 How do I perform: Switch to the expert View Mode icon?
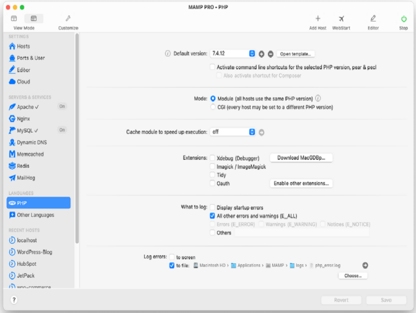[x=34, y=18]
